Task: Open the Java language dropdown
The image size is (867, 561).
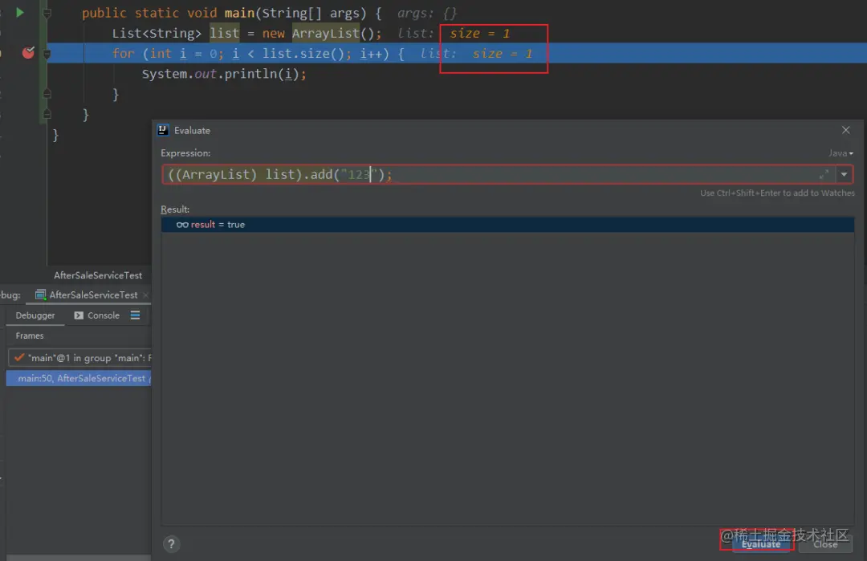Action: pos(841,153)
